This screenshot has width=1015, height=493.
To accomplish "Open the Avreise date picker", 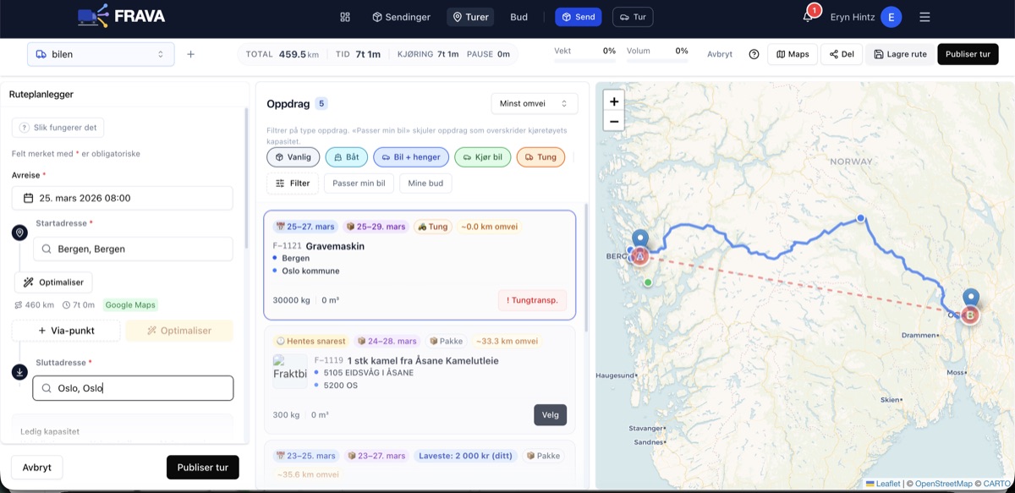I will click(122, 198).
